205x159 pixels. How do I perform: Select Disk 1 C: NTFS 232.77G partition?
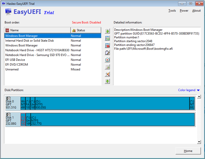113,119
